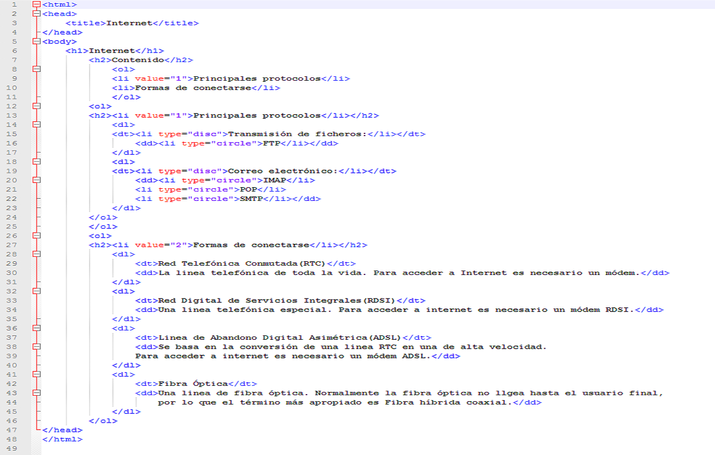Collapse the Fibra Óptica definition block
The image size is (715, 455).
(36, 374)
